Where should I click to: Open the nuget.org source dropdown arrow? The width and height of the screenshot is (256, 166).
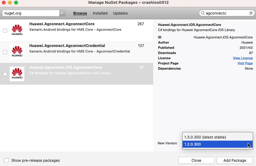pyautogui.click(x=62, y=13)
